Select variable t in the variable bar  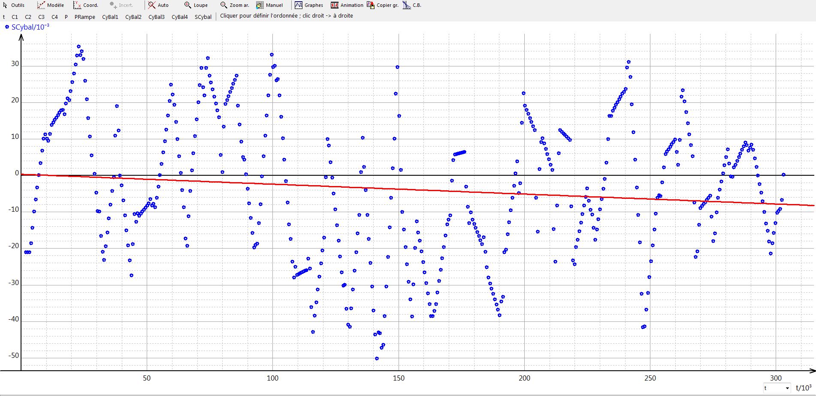click(4, 17)
